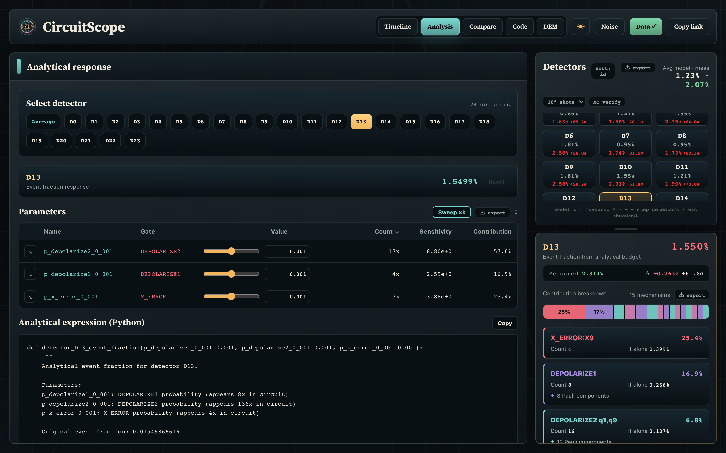Select detector chip D7
The width and height of the screenshot is (726, 453).
point(222,122)
